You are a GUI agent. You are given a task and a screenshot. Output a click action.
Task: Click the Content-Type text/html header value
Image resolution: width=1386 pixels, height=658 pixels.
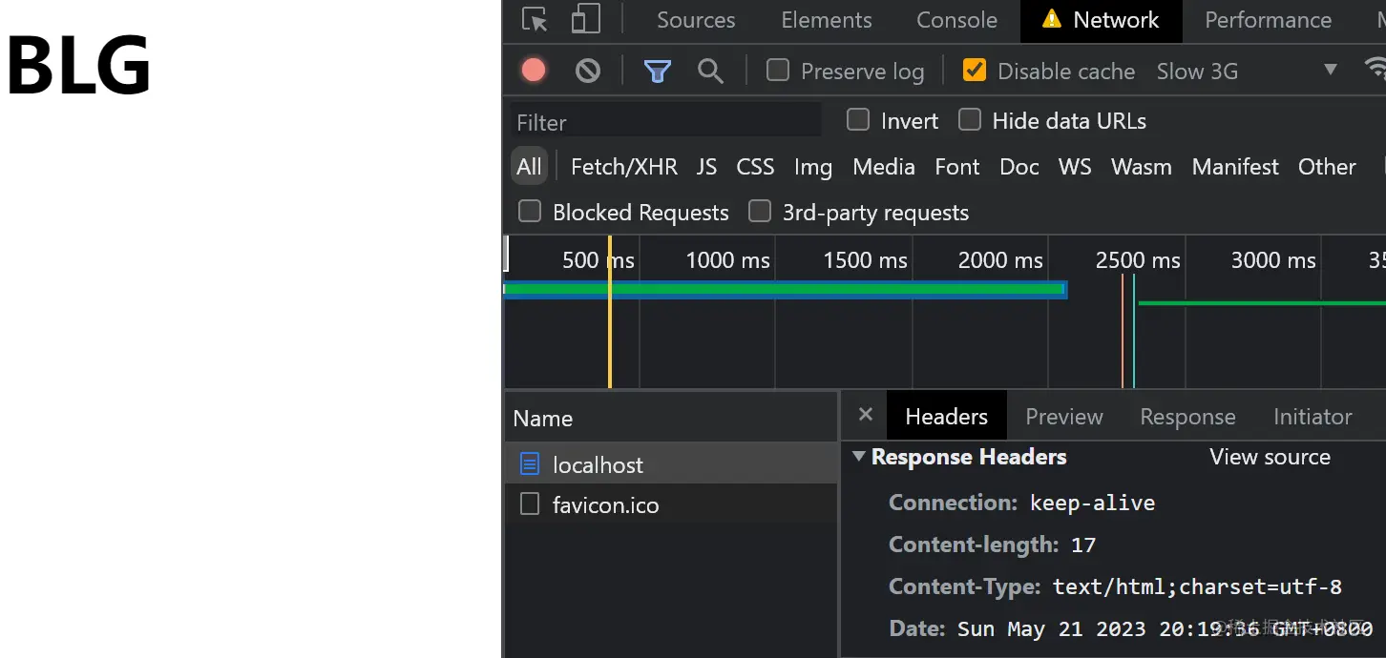1197,586
